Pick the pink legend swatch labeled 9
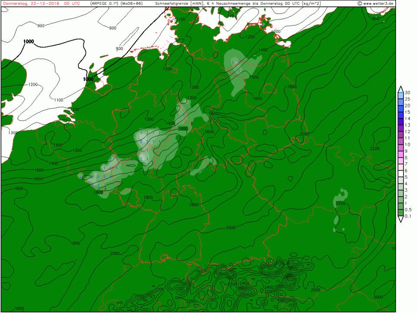This screenshot has height=313, width=417. click(400, 152)
